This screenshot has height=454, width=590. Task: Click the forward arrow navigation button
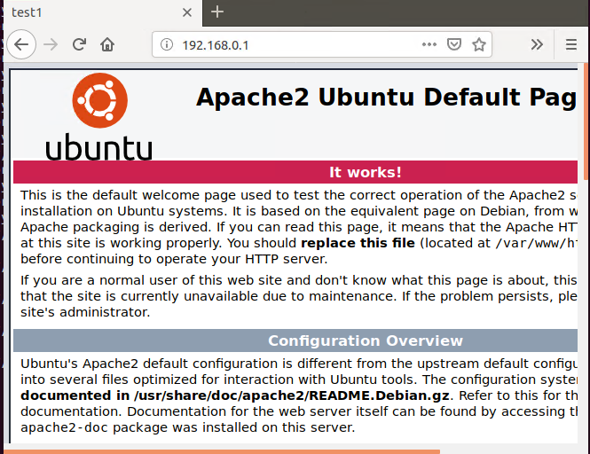click(51, 44)
